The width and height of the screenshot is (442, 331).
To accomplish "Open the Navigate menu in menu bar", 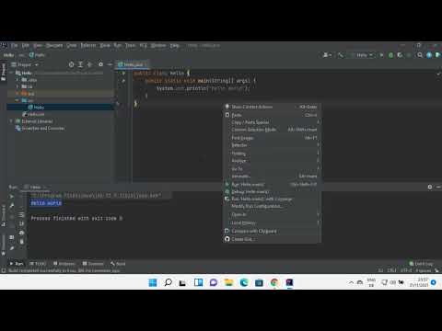I will point(54,45).
